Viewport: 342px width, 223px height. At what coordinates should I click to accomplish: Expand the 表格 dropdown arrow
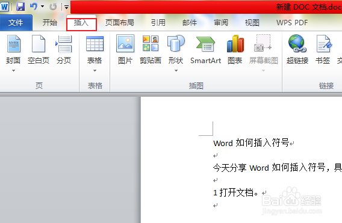[x=95, y=70]
